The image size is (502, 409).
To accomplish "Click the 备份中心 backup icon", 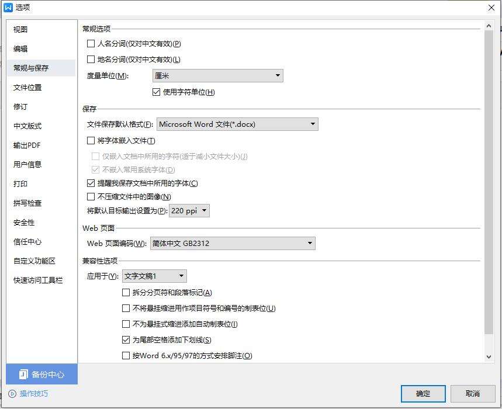I will (23, 374).
